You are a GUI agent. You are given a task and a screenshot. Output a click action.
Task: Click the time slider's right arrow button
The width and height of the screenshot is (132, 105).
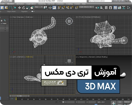coord(29,96)
